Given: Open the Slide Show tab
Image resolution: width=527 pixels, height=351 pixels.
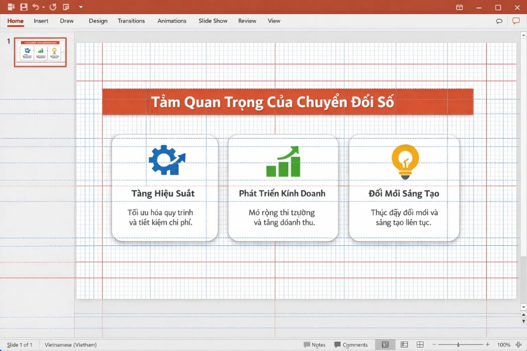Looking at the screenshot, I should click(213, 21).
